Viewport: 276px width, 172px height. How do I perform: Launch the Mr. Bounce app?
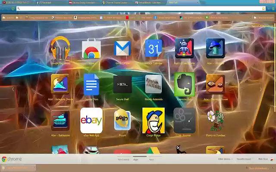pyautogui.click(x=185, y=120)
